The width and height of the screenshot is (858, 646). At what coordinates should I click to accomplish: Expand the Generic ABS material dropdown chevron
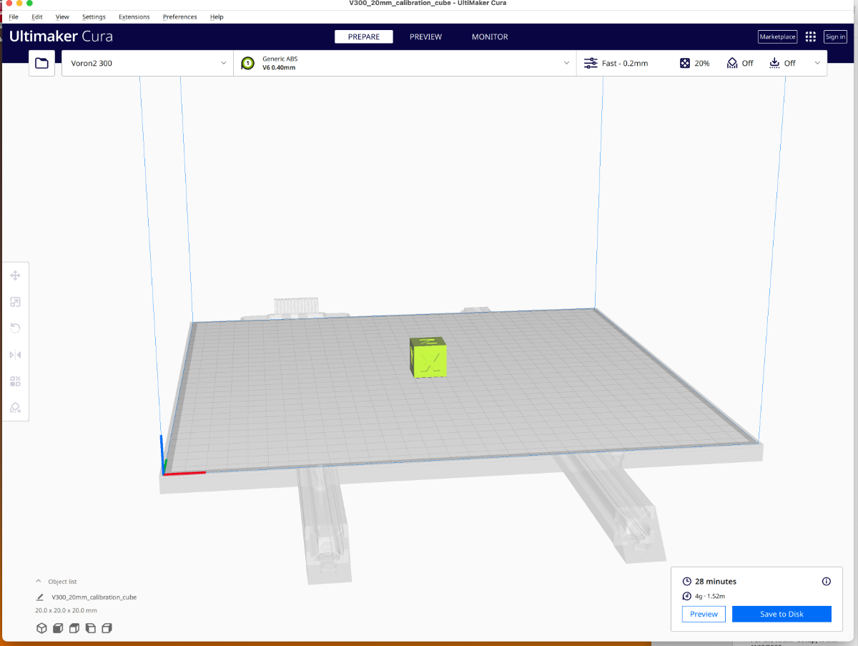pos(567,63)
